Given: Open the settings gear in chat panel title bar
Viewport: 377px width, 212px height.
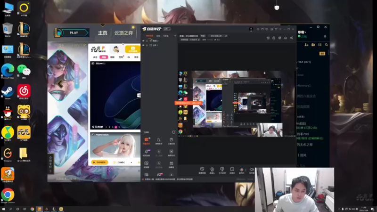Looking at the screenshot, I should click(x=318, y=27).
